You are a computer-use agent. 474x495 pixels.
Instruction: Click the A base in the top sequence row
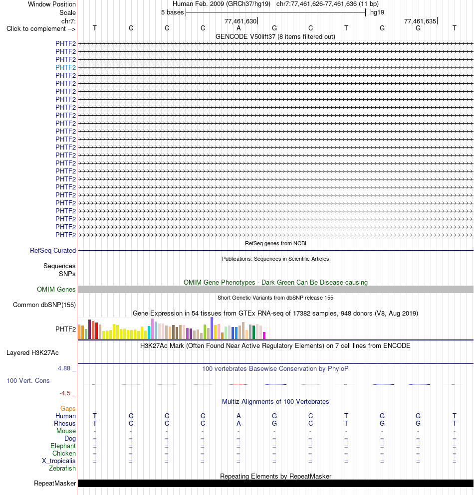(238, 28)
